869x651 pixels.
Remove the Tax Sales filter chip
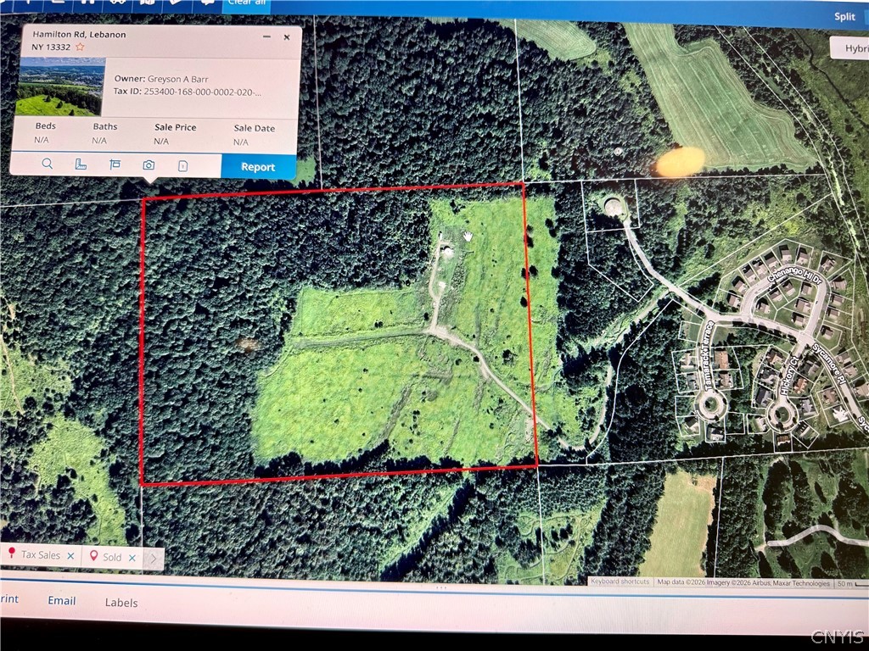pos(70,556)
